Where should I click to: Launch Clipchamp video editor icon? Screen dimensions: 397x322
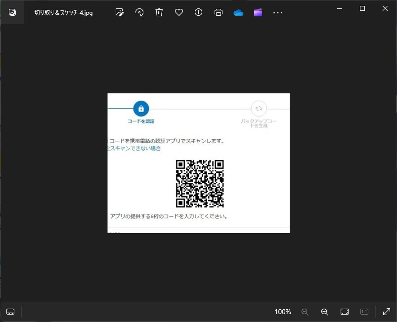(x=258, y=12)
